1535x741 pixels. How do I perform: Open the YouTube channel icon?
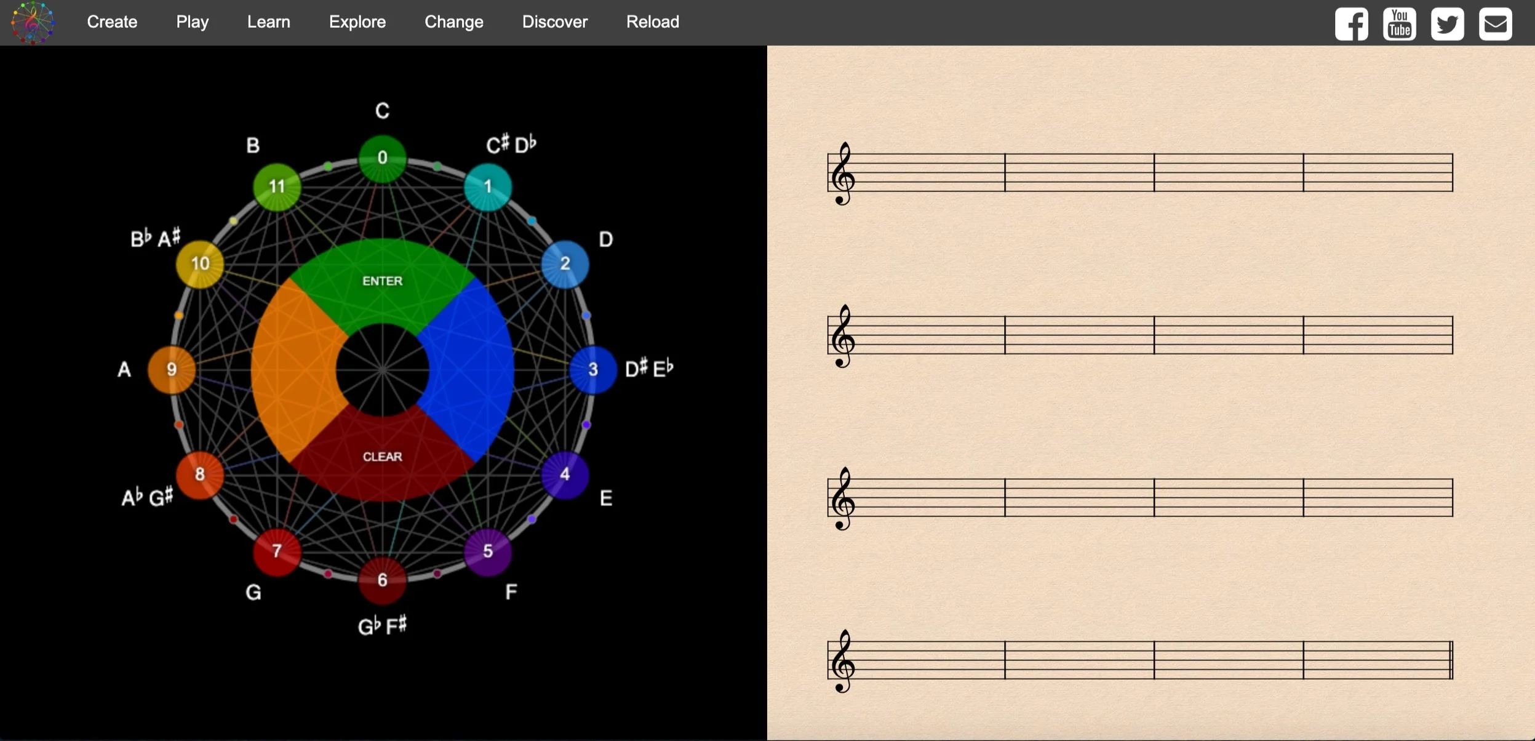(x=1399, y=23)
